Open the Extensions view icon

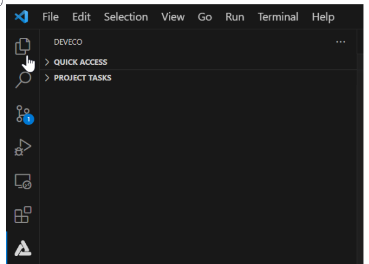point(23,215)
